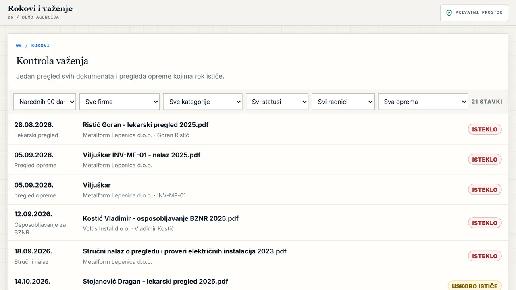This screenshot has width=516, height=290.
Task: Click the USKORO ISTIČE badge
Action: [x=474, y=286]
